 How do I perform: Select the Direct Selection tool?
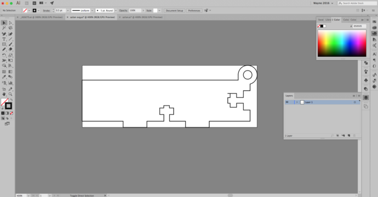[x=10, y=23]
